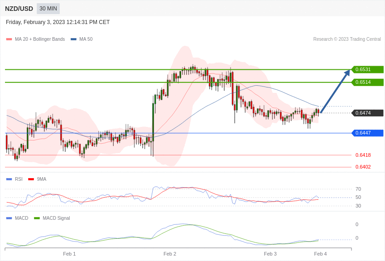Click the MA 50 legend swatch
Image resolution: width=385 pixels, height=261 pixels.
pyautogui.click(x=73, y=39)
